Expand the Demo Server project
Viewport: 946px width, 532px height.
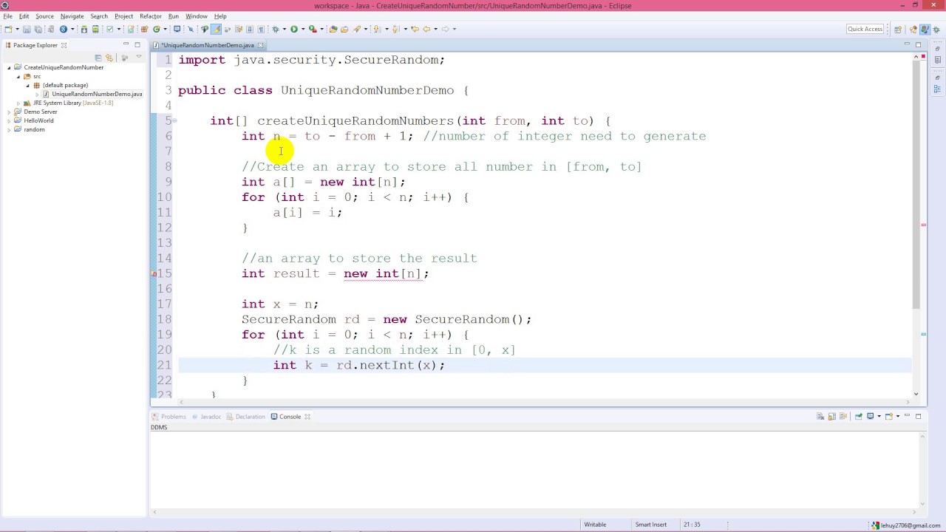point(9,112)
